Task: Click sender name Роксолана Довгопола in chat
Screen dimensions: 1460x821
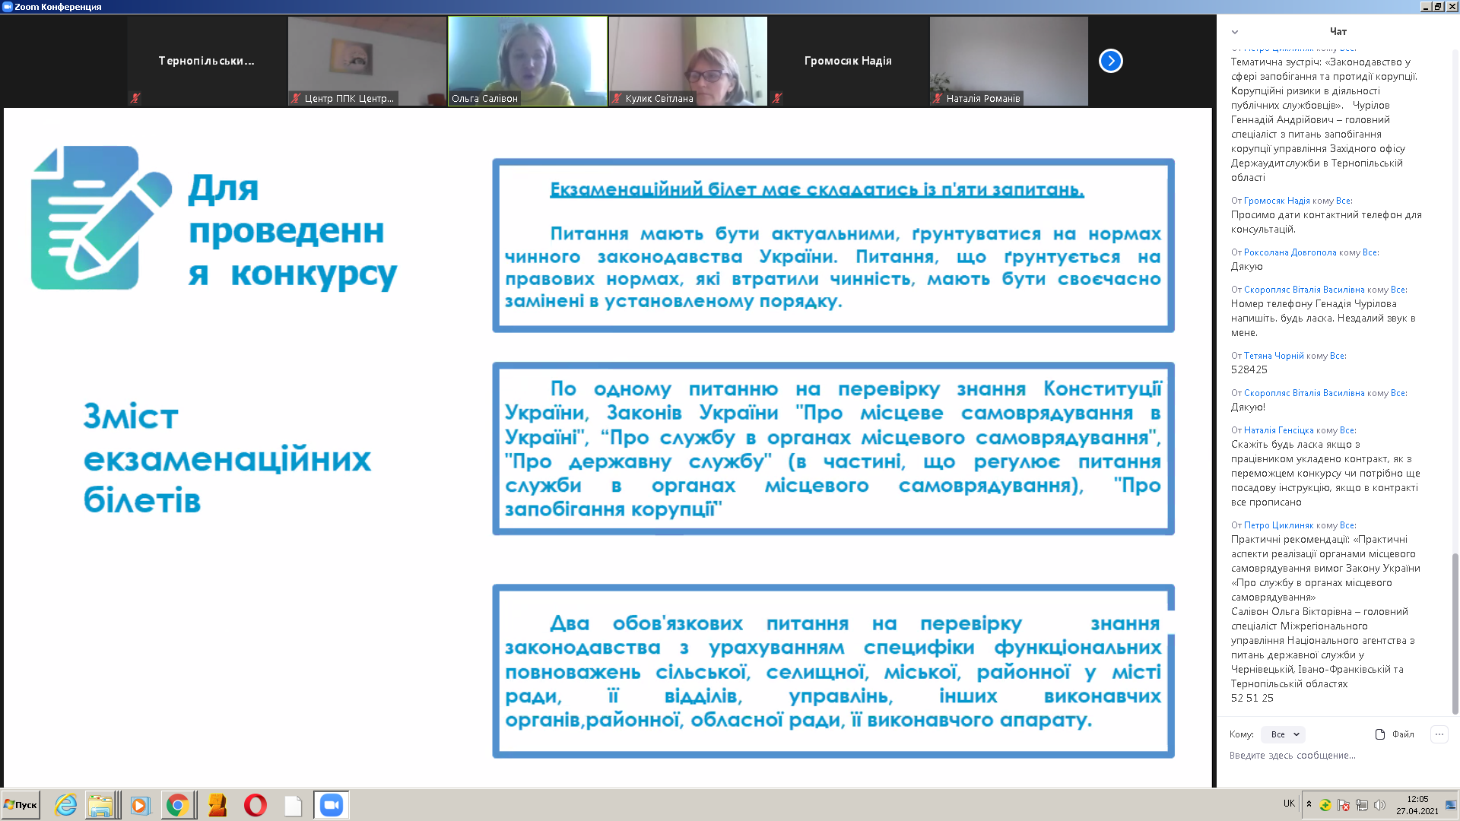Action: pyautogui.click(x=1290, y=252)
